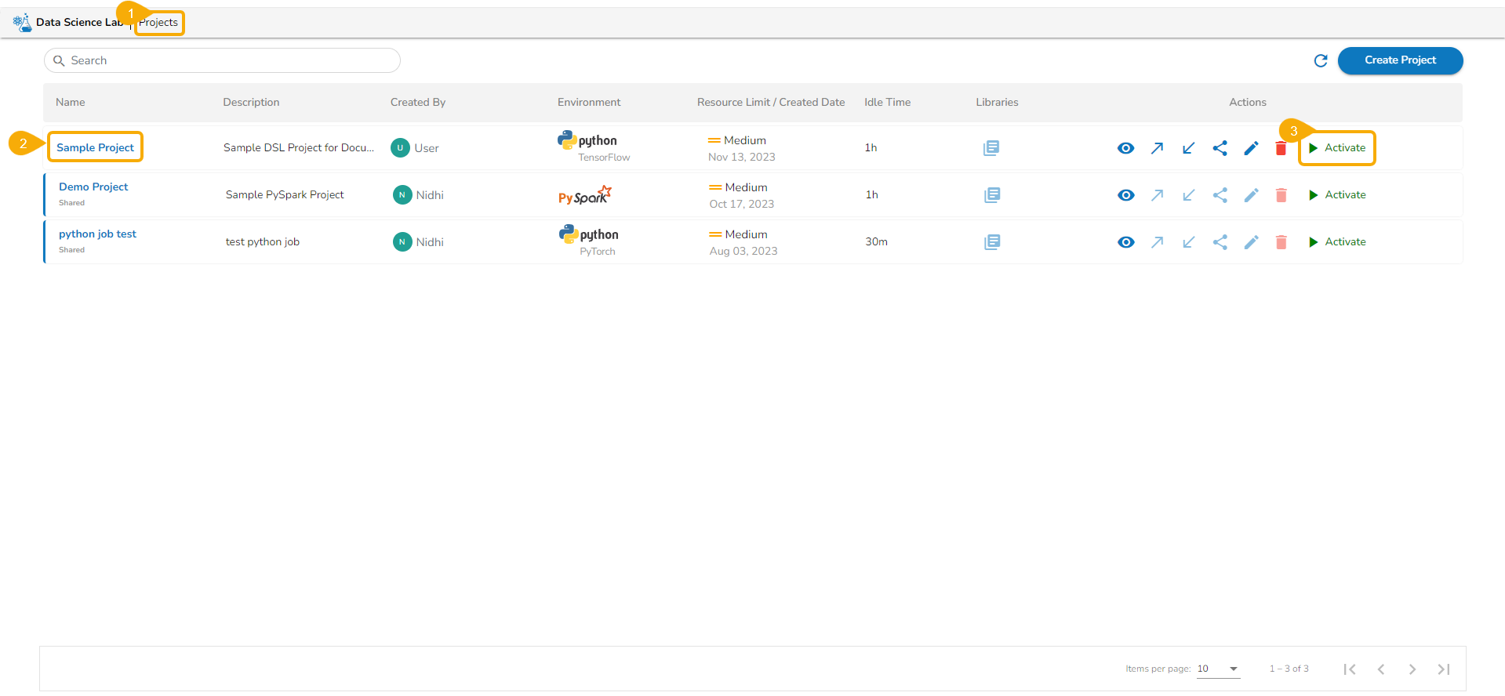This screenshot has width=1505, height=696.
Task: Click the Create Project button
Action: pos(1400,60)
